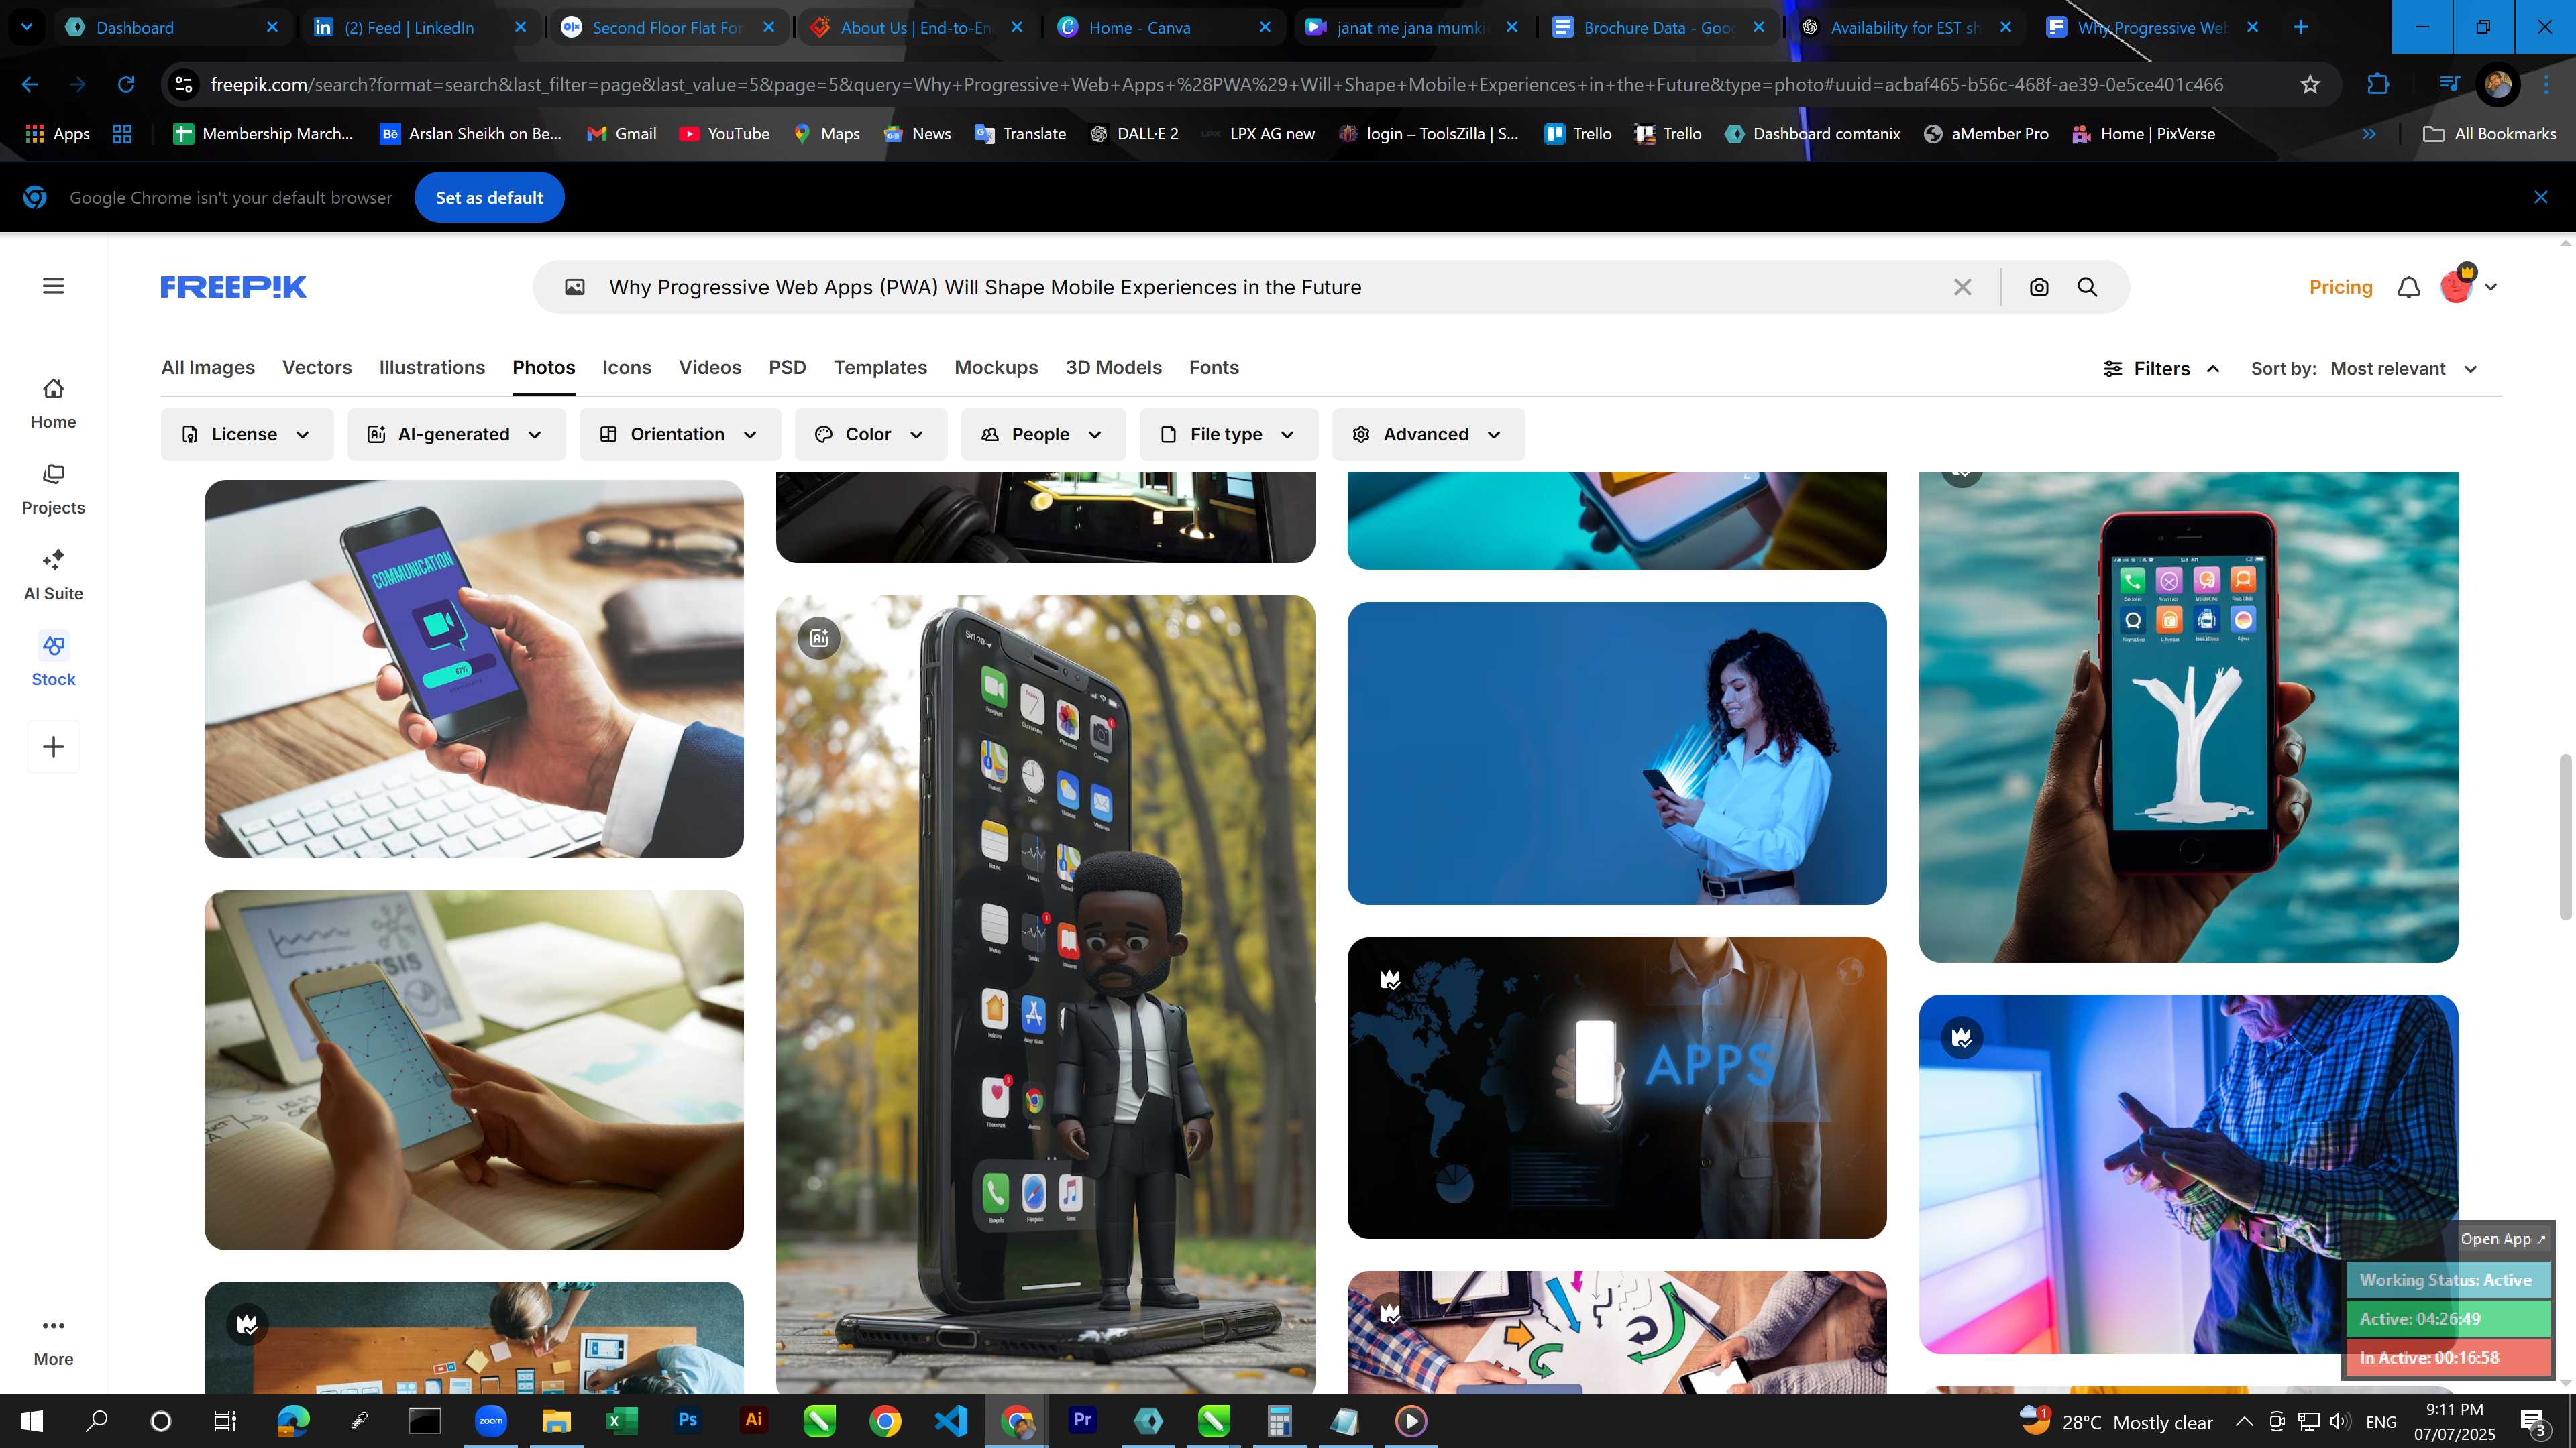
Task: Expand the Advanced filter dropdown
Action: (1428, 434)
